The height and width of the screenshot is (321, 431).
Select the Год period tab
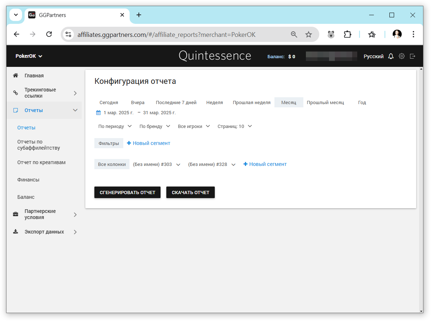[362, 103]
